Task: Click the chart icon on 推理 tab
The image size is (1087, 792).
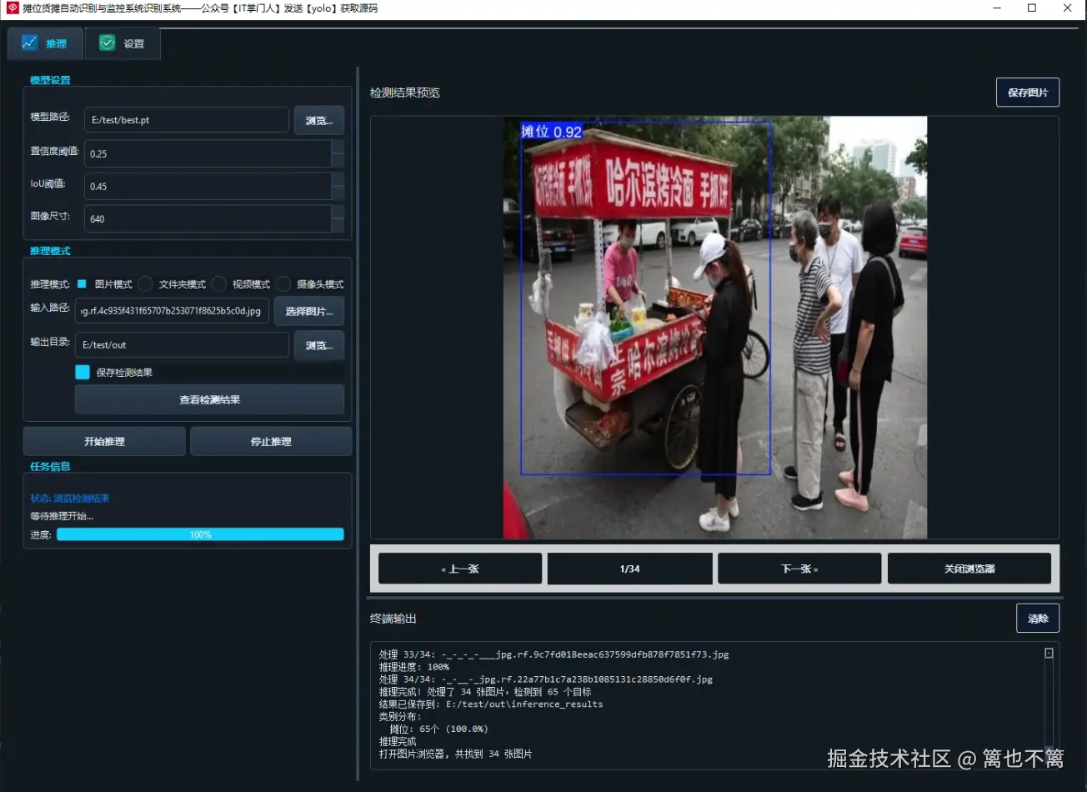Action: [x=30, y=43]
